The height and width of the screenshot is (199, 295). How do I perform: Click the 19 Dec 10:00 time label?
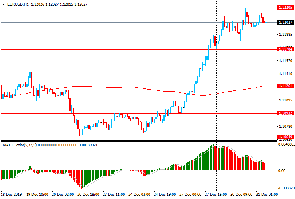[x=37, y=195]
